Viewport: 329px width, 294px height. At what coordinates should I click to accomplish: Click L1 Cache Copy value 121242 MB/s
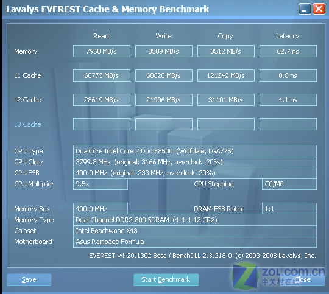tap(226, 75)
